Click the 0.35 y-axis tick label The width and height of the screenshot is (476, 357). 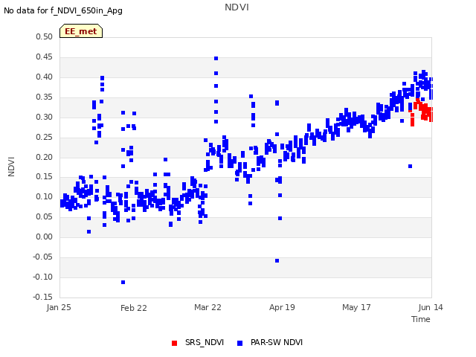coord(45,97)
